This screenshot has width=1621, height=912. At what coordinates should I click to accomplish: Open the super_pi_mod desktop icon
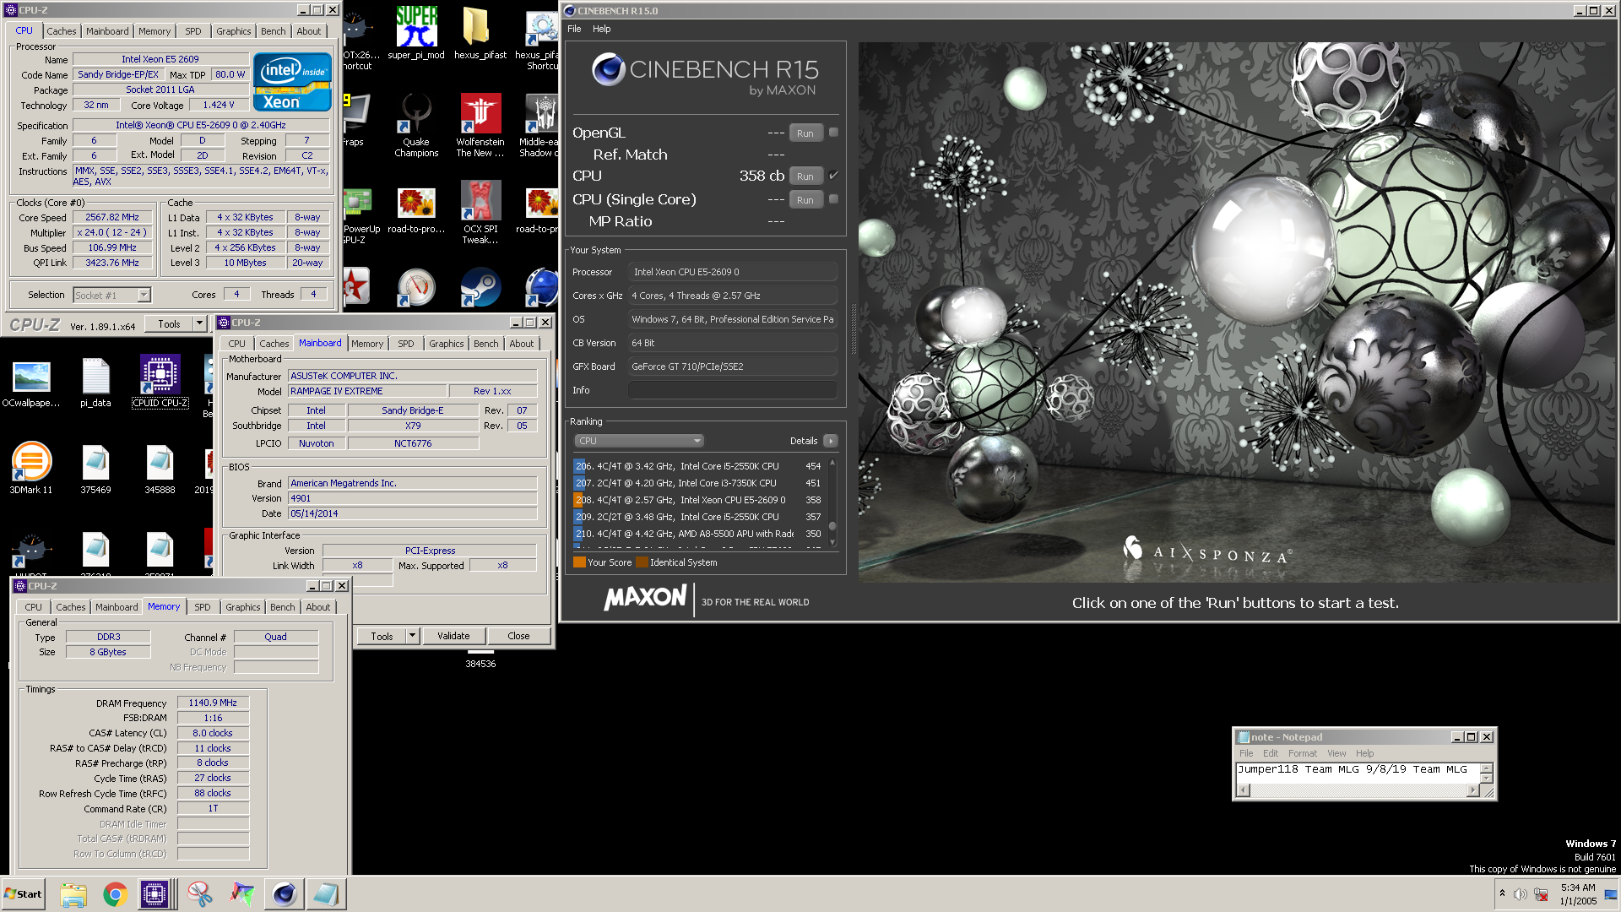pyautogui.click(x=416, y=34)
